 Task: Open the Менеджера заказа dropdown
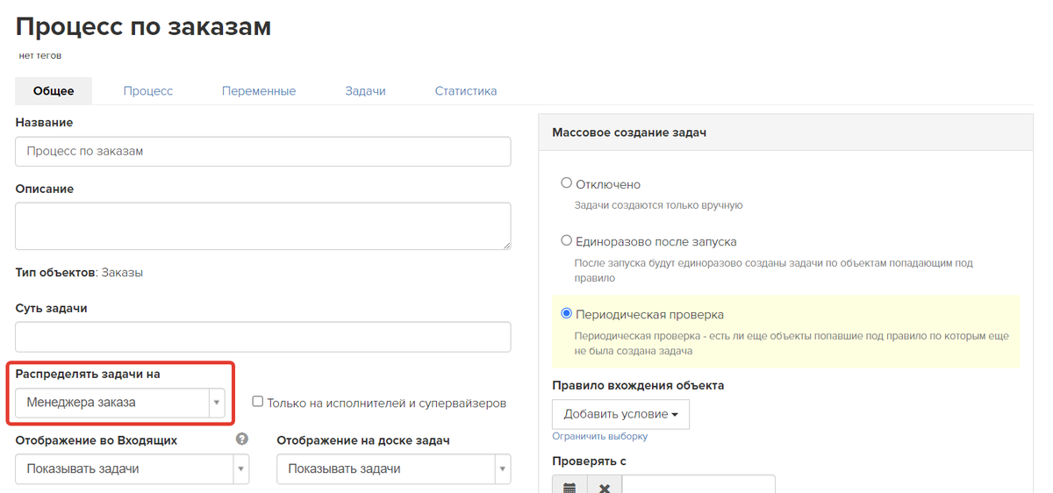[x=120, y=403]
